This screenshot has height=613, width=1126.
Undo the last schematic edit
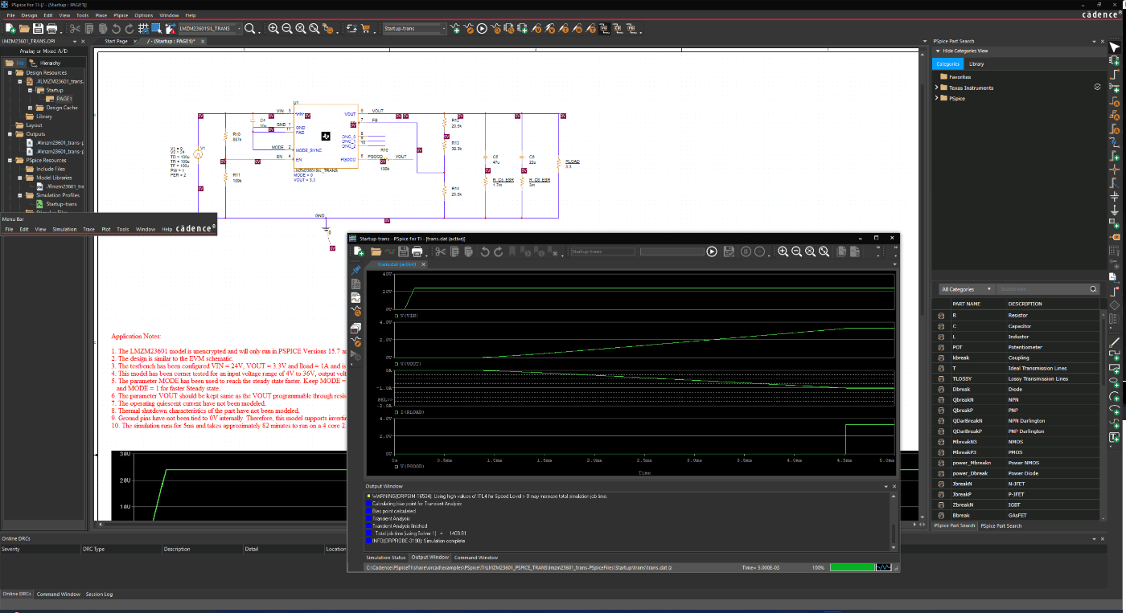click(116, 28)
